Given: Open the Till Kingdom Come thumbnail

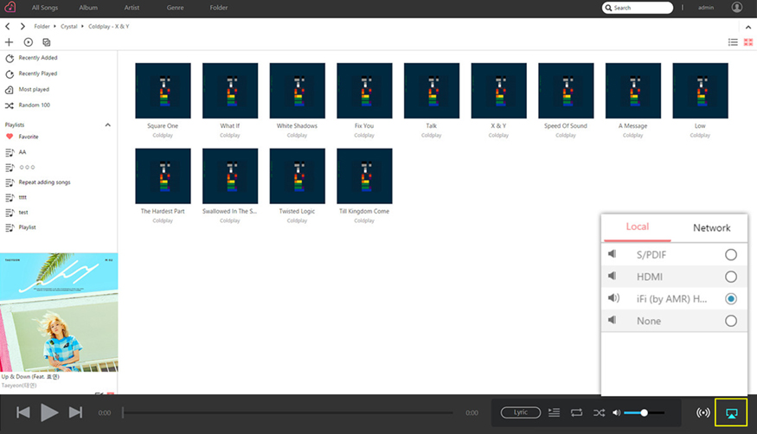Looking at the screenshot, I should (364, 176).
